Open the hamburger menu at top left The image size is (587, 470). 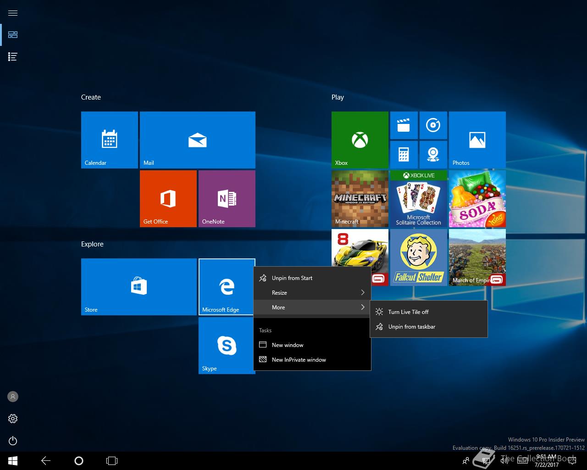pos(13,13)
